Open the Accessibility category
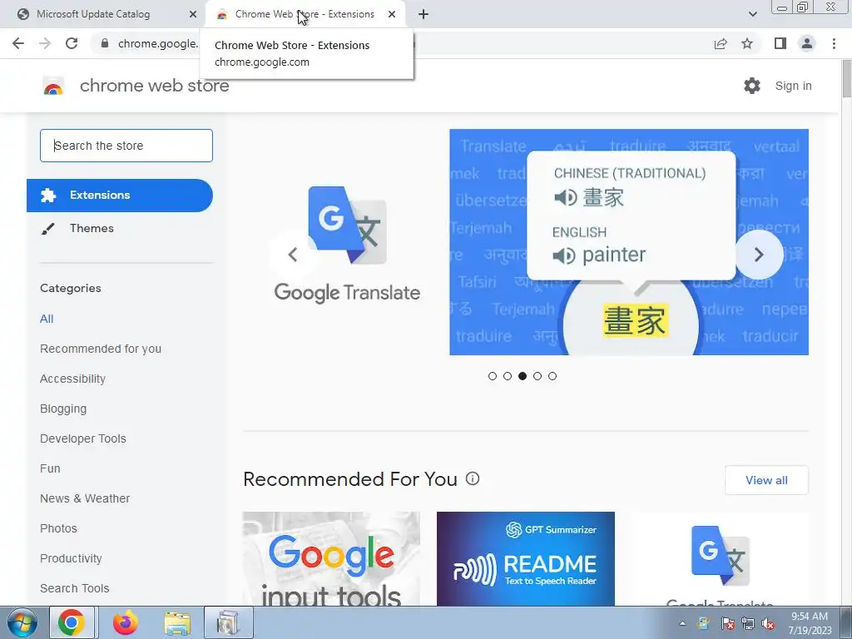Viewport: 852px width, 639px height. tap(73, 379)
